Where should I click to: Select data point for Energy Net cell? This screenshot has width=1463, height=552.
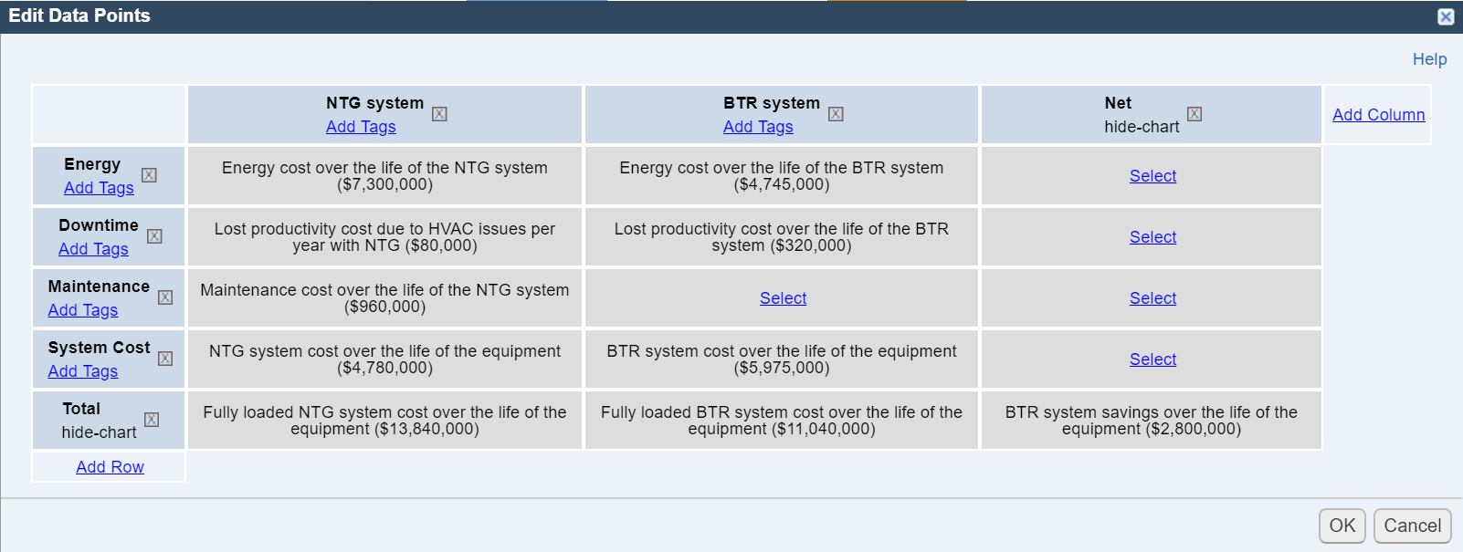tap(1153, 176)
